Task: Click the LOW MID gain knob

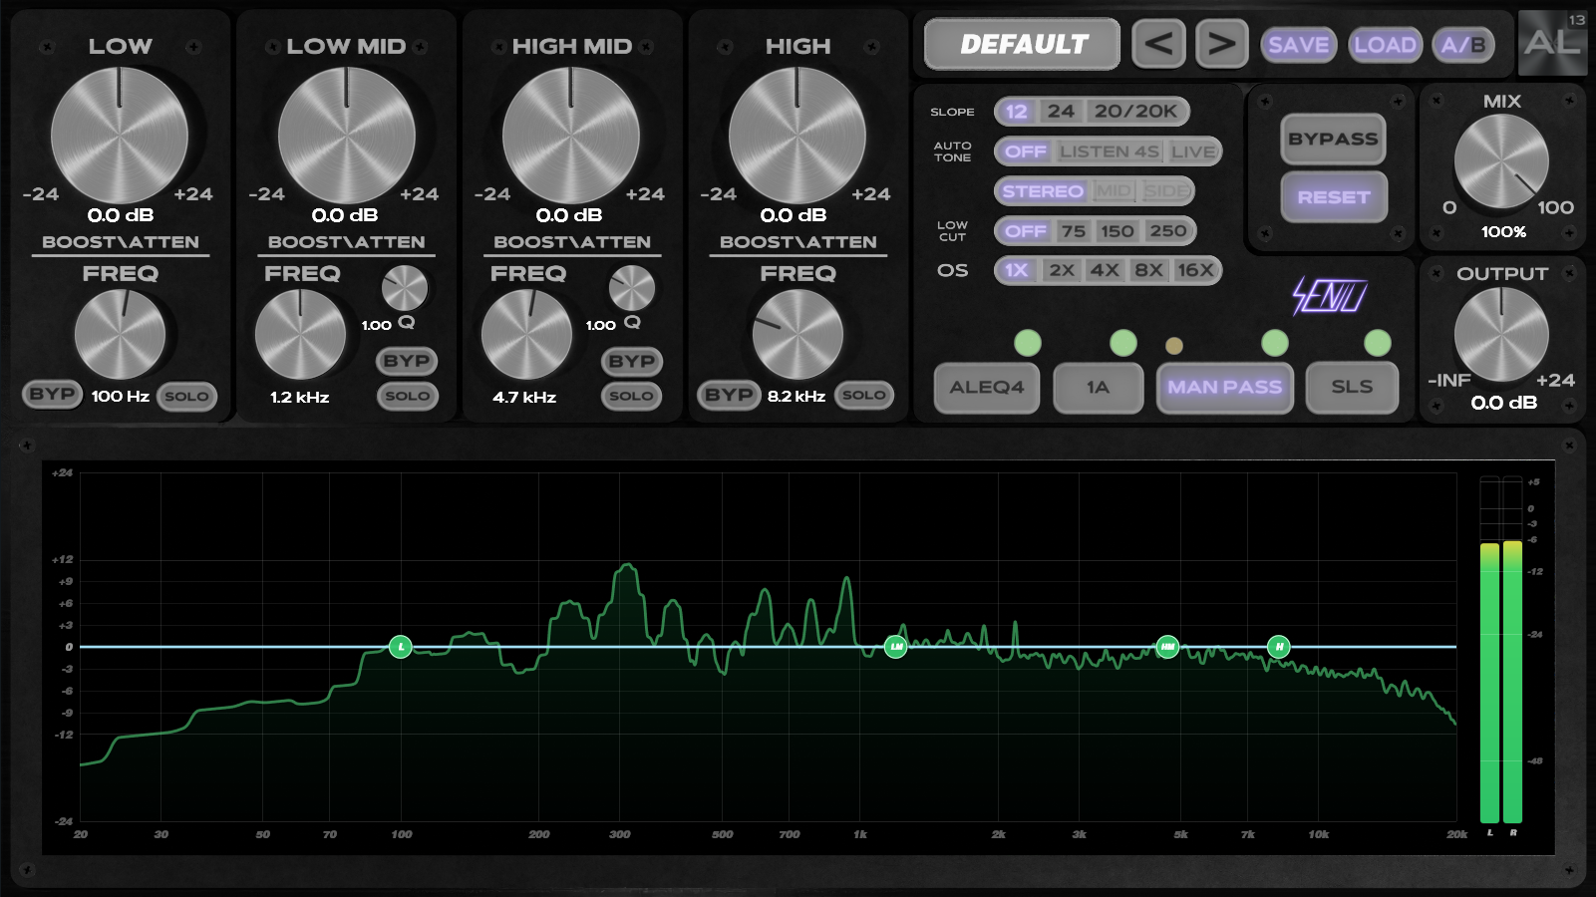Action: [x=346, y=136]
